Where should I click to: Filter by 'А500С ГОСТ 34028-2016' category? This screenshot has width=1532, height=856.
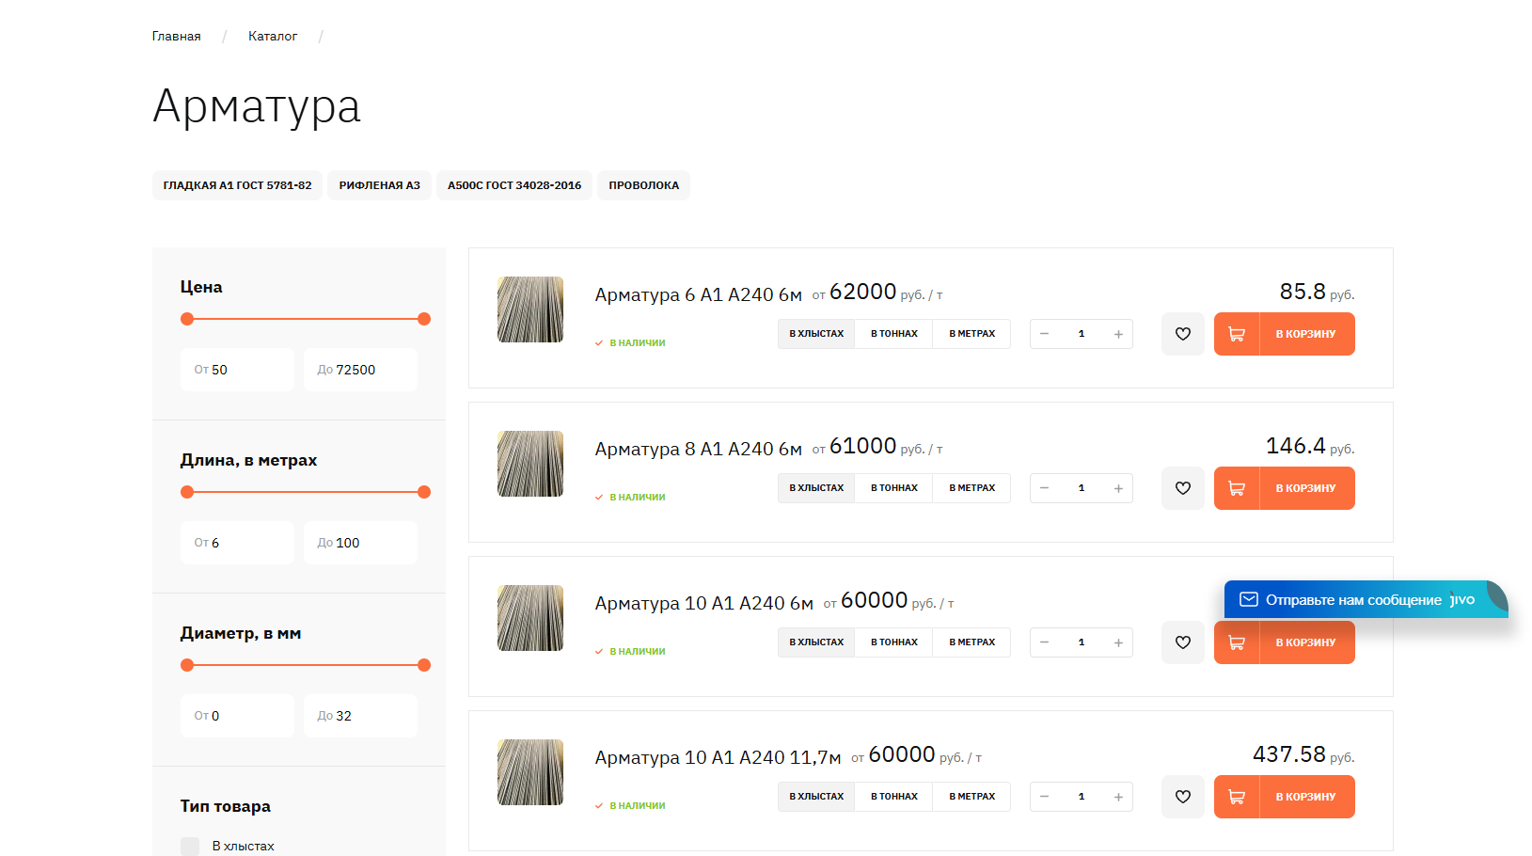click(x=514, y=185)
